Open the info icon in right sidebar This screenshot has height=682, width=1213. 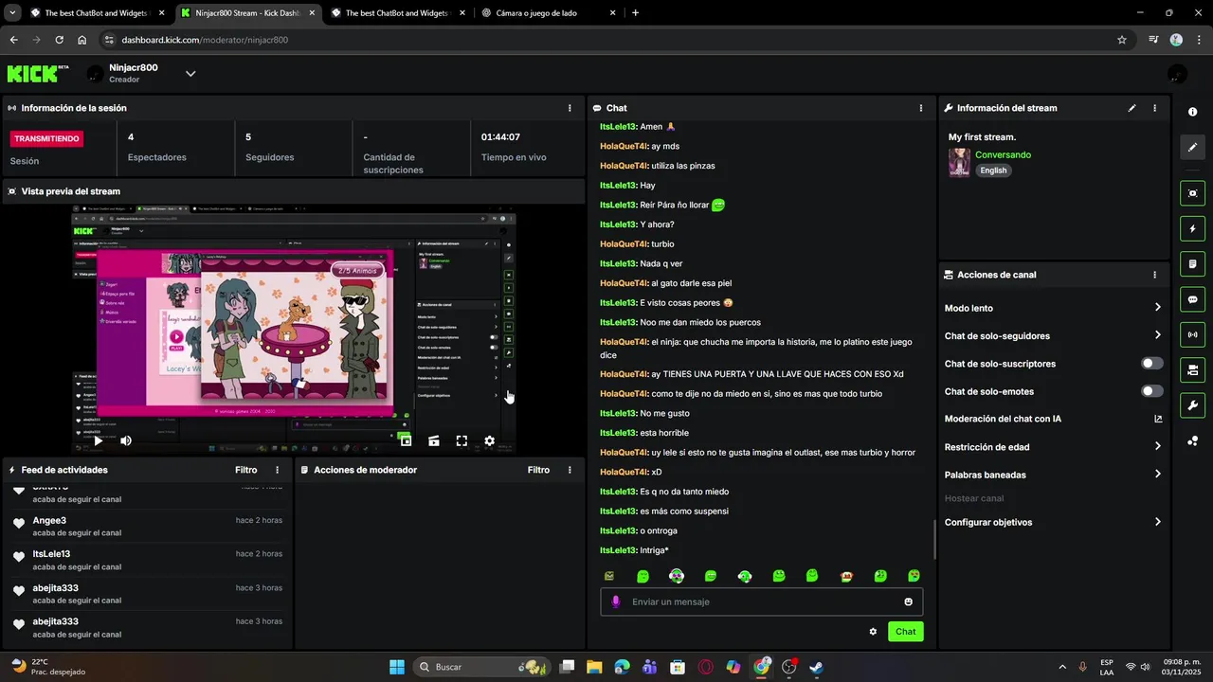(x=1192, y=112)
